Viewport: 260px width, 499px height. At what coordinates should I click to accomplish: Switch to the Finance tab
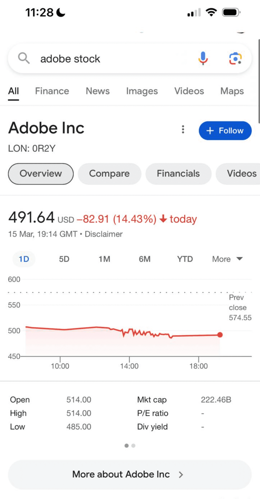pyautogui.click(x=52, y=91)
